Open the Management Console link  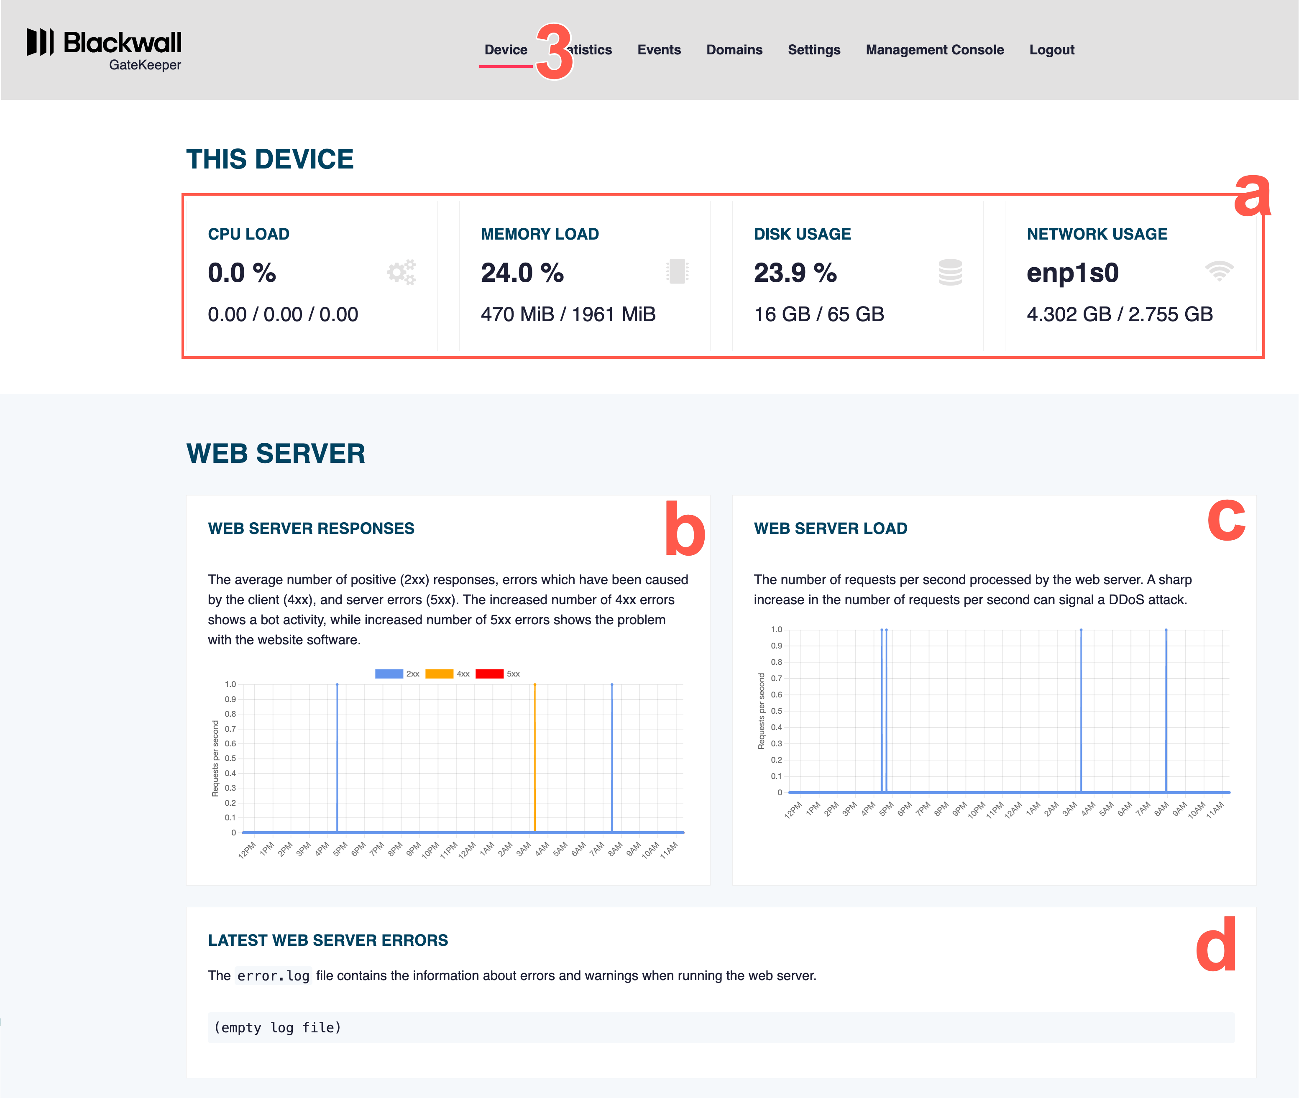pyautogui.click(x=935, y=50)
